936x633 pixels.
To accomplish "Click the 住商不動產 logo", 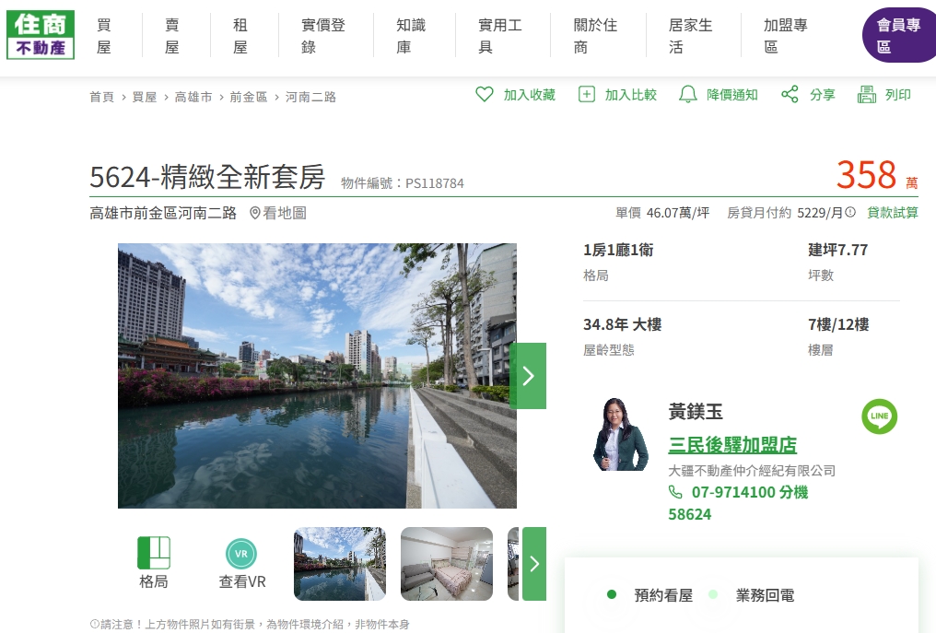I will (x=41, y=35).
